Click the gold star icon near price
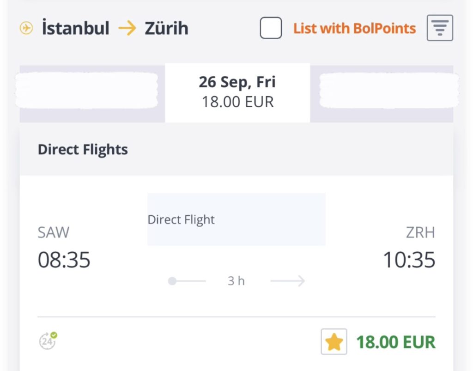 pos(334,342)
